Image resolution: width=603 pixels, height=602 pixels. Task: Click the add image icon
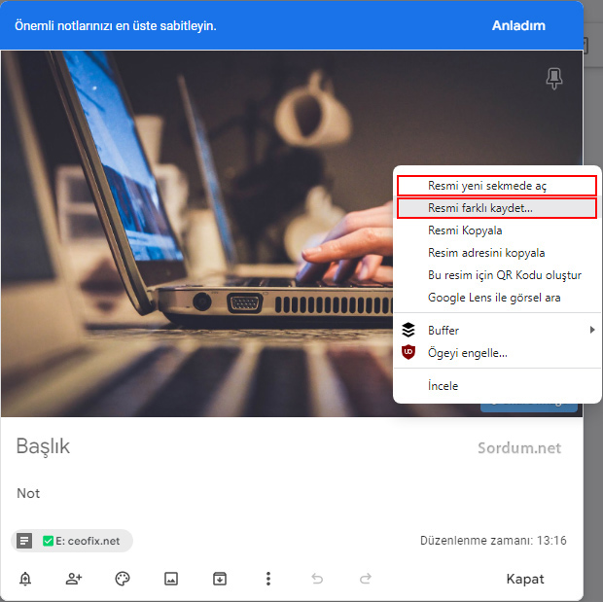click(x=171, y=579)
